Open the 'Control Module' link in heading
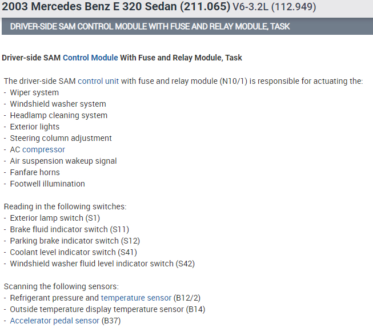The width and height of the screenshot is (373, 328). pos(90,58)
